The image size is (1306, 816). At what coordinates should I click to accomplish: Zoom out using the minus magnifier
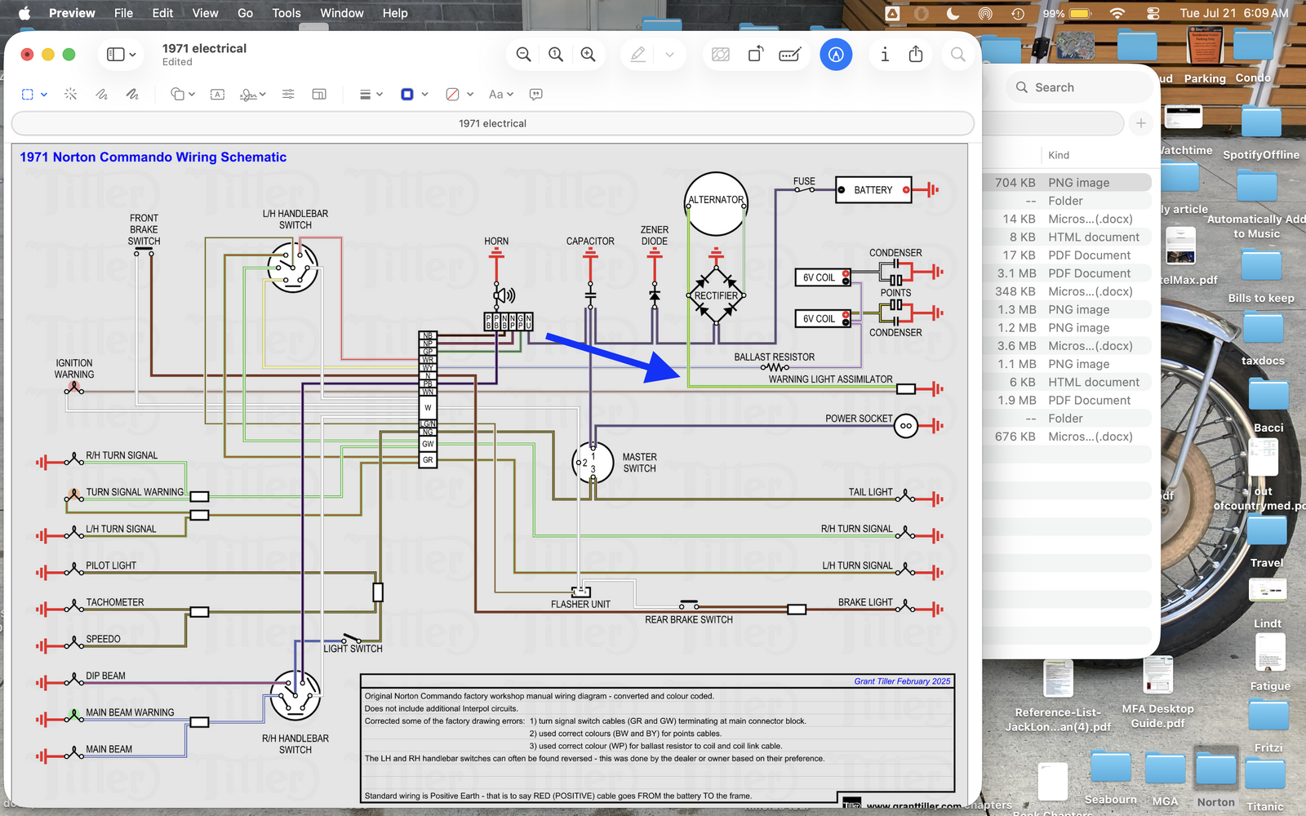[523, 55]
